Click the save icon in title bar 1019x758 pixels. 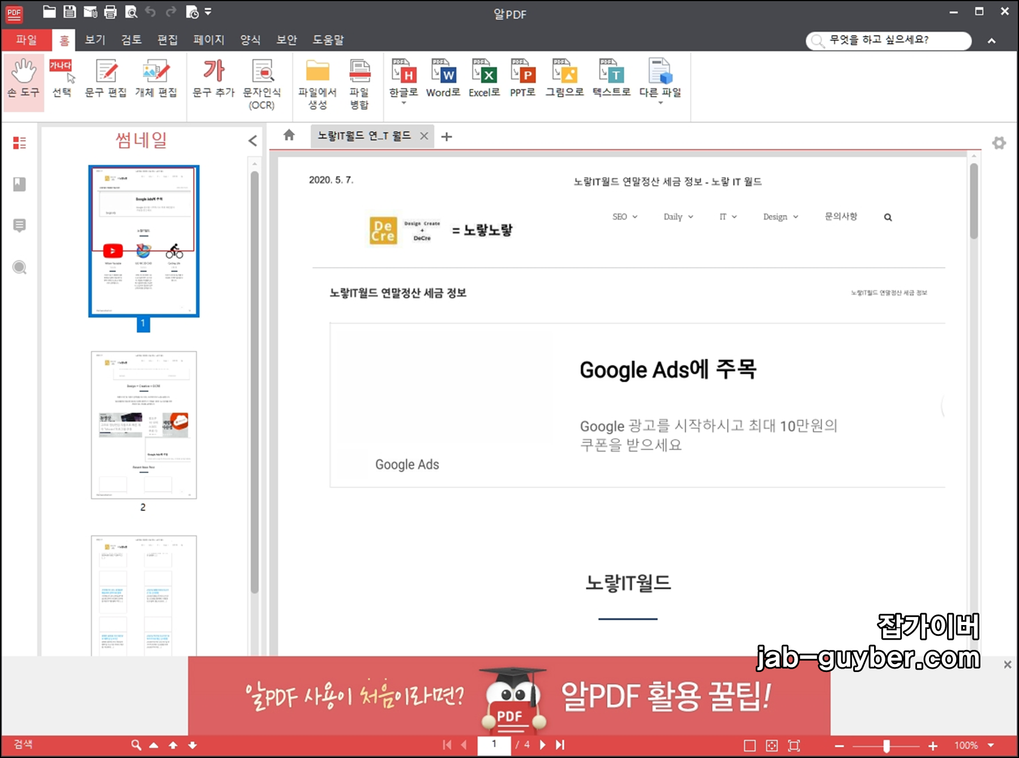tap(70, 11)
